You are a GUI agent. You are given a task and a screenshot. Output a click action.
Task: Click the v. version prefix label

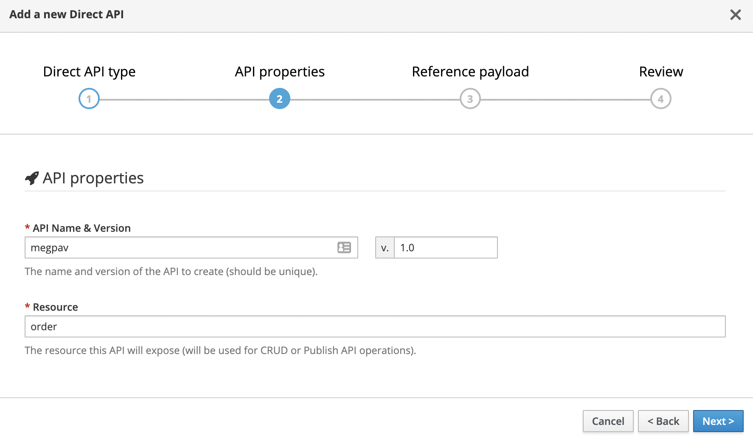coord(385,247)
